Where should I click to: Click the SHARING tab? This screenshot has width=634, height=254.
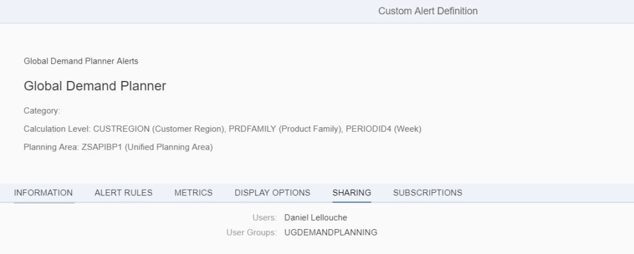[352, 193]
